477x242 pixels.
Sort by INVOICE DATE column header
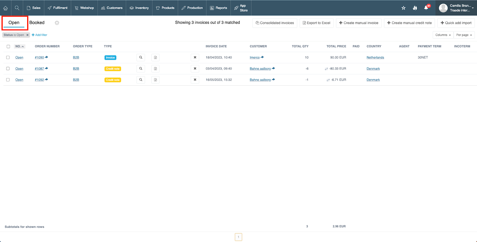click(x=216, y=46)
